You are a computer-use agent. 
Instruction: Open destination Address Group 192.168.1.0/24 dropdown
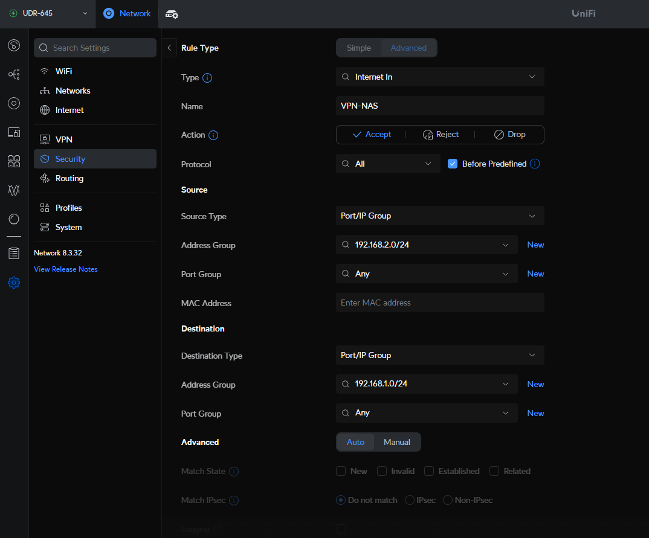point(427,384)
